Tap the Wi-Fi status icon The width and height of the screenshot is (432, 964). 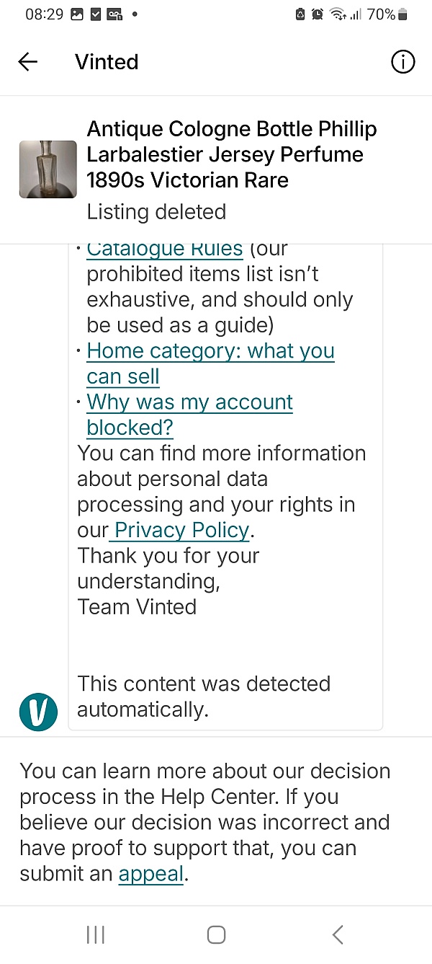pos(338,14)
